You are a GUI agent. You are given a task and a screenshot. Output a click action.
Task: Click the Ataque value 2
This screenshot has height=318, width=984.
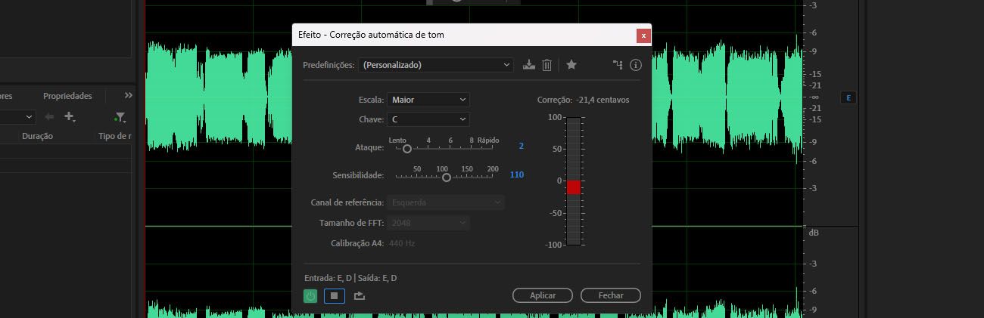click(521, 146)
